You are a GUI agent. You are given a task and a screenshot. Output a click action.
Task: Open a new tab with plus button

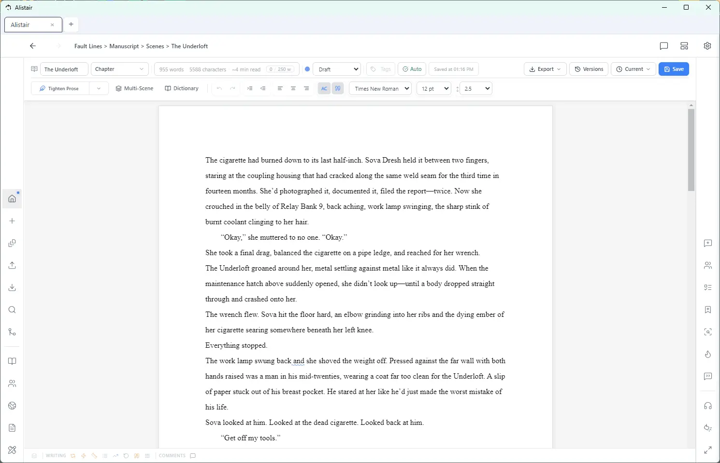[71, 24]
